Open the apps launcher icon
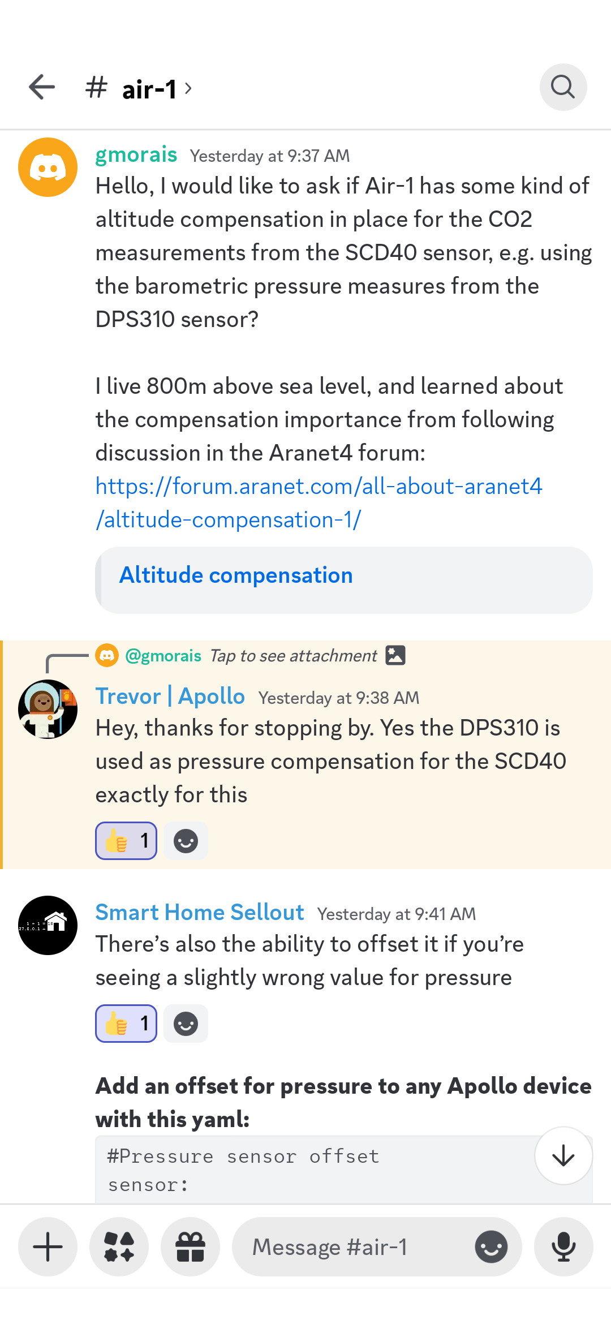The width and height of the screenshot is (611, 1324). point(119,1247)
